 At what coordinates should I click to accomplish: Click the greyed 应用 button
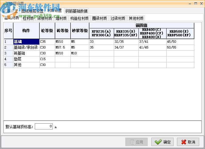[x=136, y=142]
